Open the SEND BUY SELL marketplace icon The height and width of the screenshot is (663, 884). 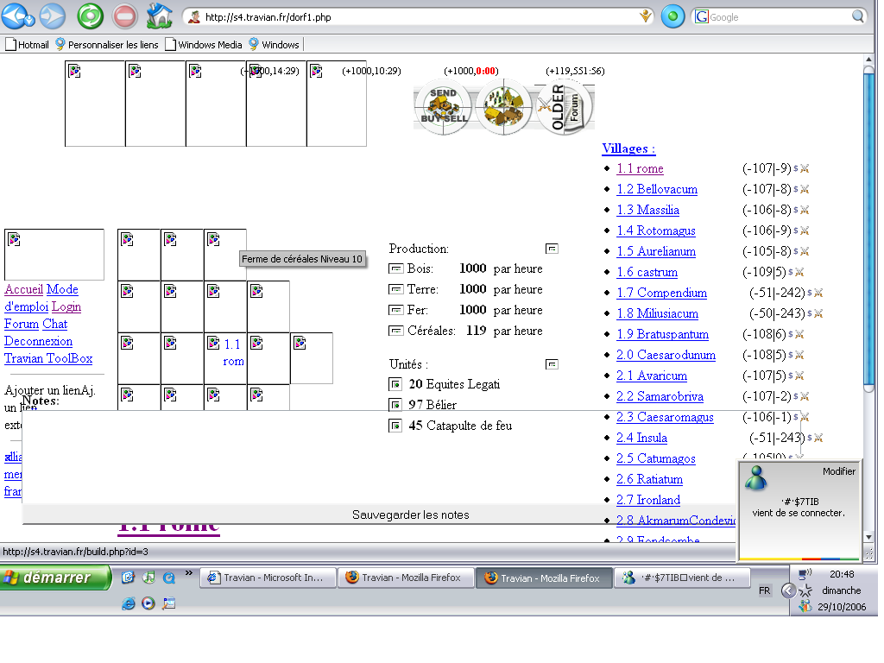point(443,106)
